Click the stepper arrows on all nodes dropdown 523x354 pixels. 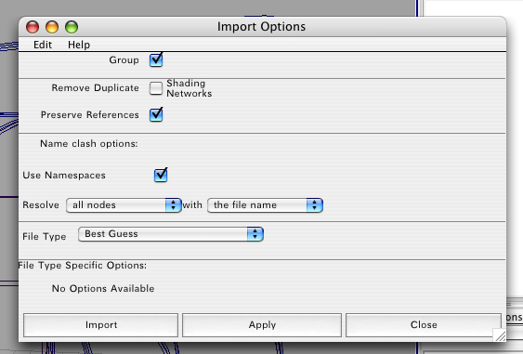click(x=174, y=204)
